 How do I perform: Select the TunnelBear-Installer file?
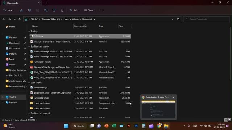pos(80,62)
